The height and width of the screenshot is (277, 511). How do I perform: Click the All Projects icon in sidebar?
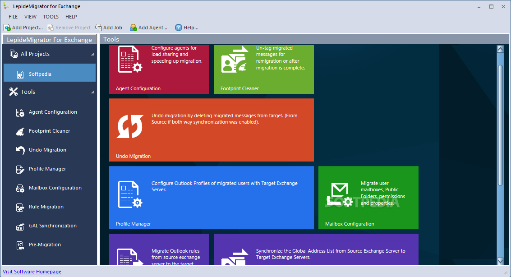pyautogui.click(x=14, y=54)
